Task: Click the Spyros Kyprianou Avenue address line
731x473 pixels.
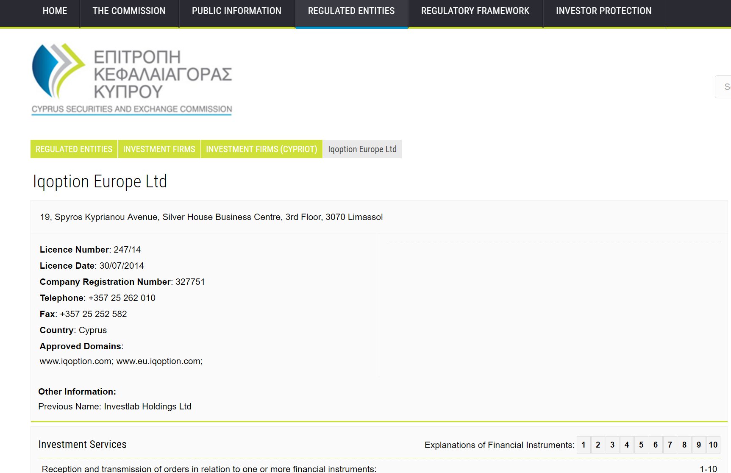Action: tap(211, 217)
